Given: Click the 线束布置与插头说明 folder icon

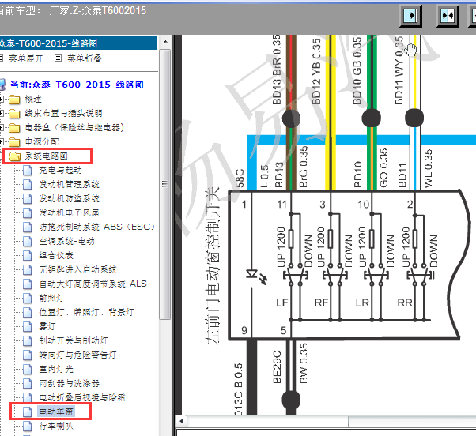Looking at the screenshot, I should [14, 114].
